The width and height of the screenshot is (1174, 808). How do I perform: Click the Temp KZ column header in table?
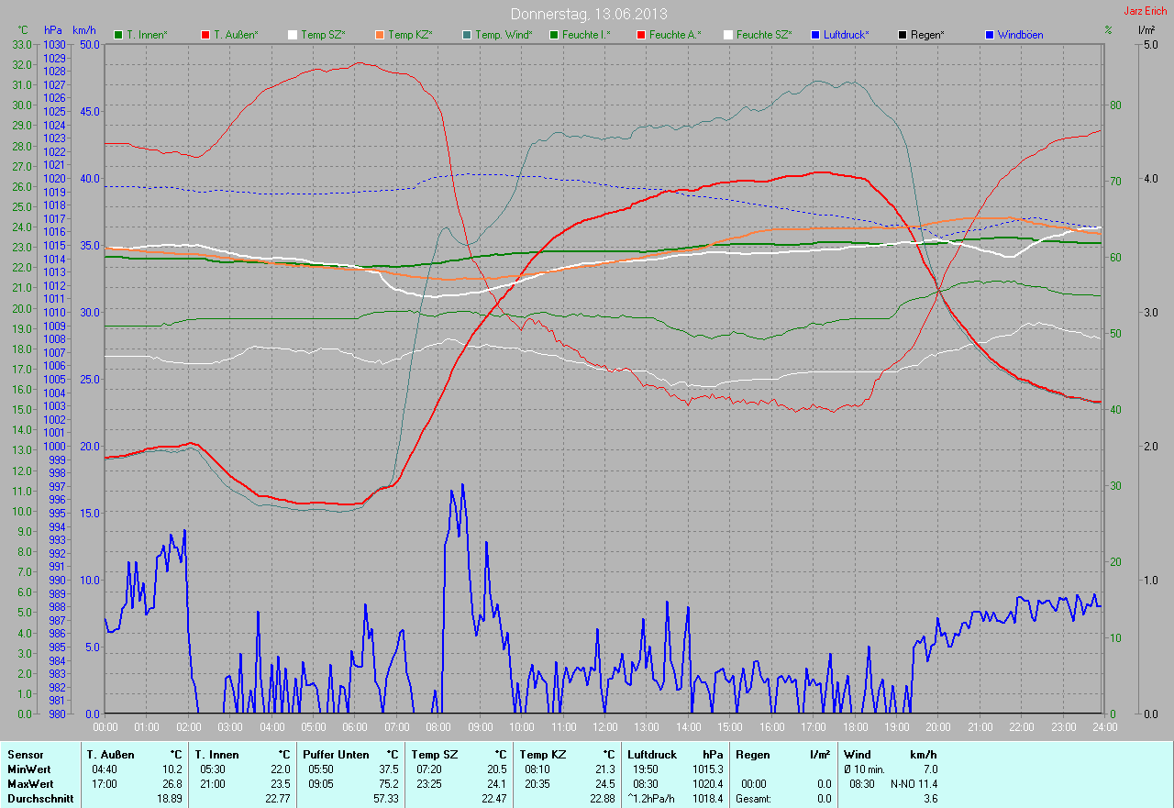click(543, 755)
